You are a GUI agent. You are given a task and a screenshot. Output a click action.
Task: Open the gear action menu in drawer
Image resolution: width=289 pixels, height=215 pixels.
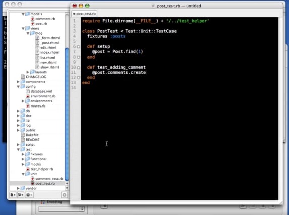(x=29, y=195)
